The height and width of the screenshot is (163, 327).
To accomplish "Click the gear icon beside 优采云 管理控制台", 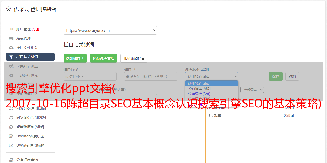I will (9, 9).
